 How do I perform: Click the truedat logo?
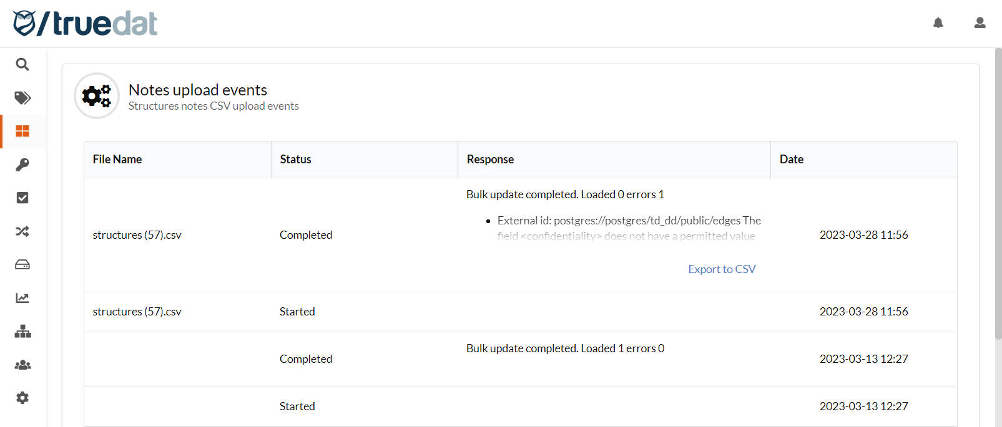tap(84, 23)
